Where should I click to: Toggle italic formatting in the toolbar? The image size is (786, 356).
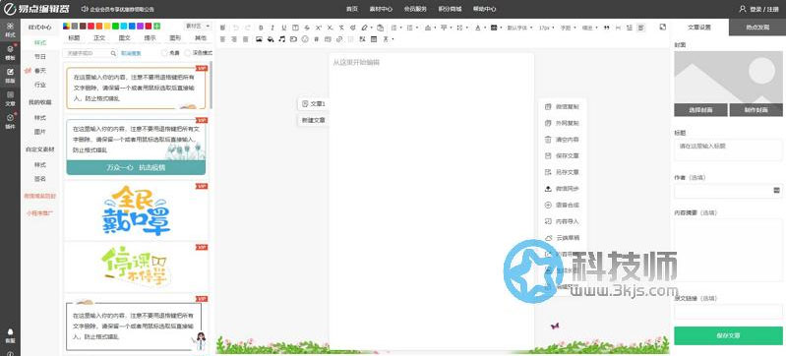(x=272, y=29)
